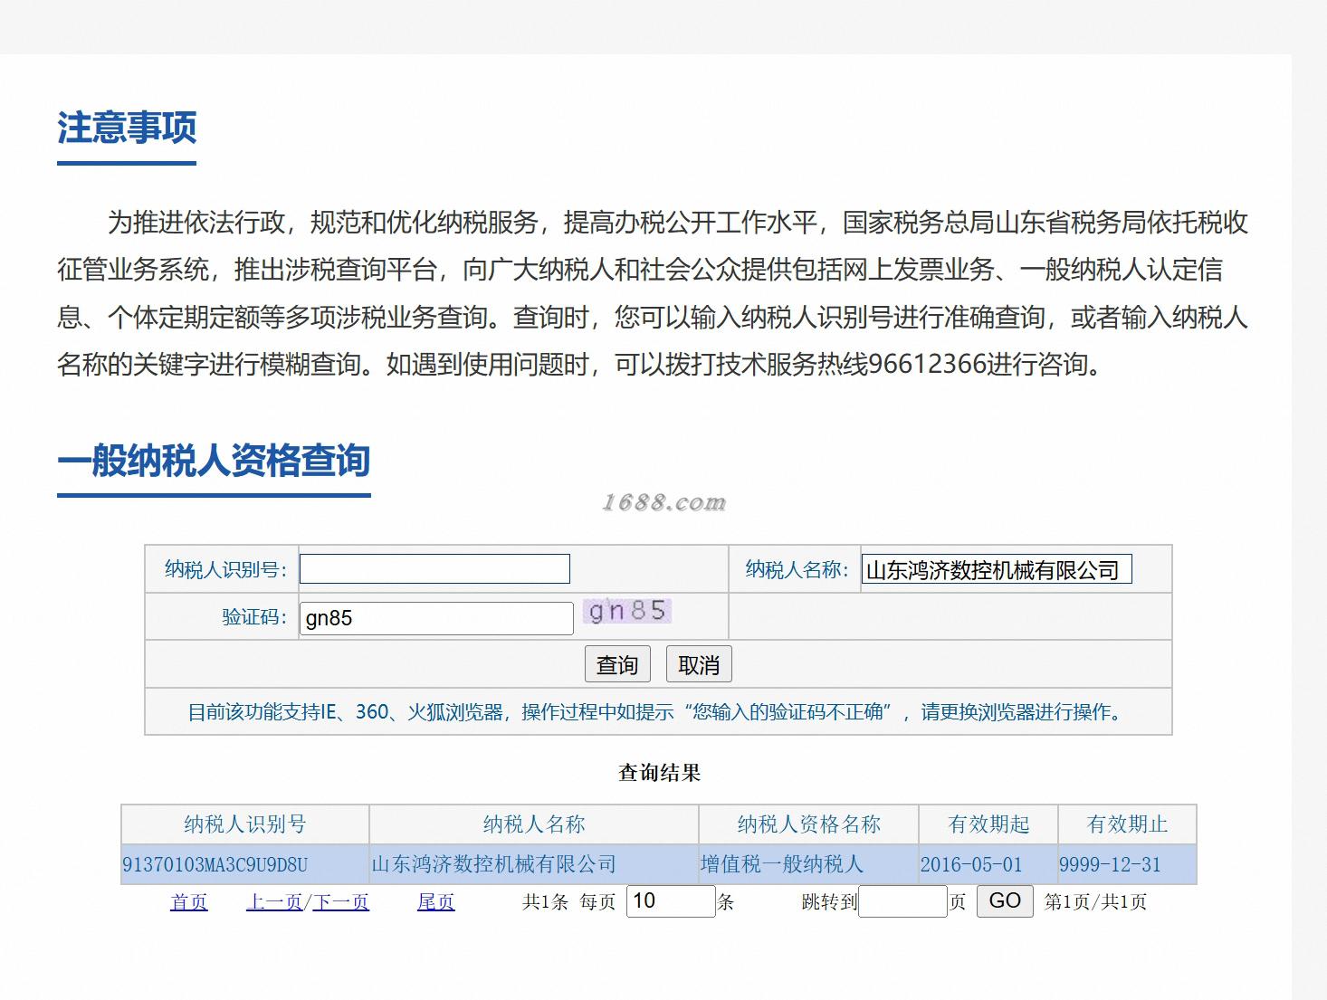The width and height of the screenshot is (1327, 1000).
Task: Select taxpayer ID 91370103MA3C9U9D8U cell
Action: point(245,864)
